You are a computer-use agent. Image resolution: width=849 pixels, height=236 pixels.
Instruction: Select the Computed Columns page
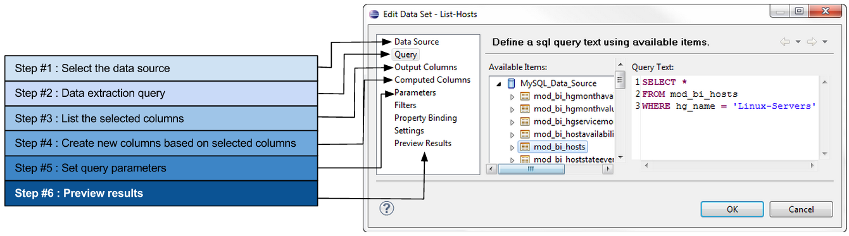pyautogui.click(x=432, y=80)
